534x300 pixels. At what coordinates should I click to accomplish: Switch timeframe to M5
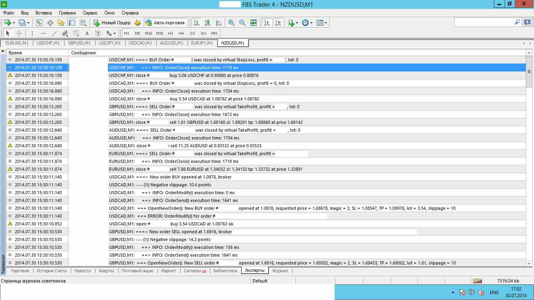coord(138,33)
